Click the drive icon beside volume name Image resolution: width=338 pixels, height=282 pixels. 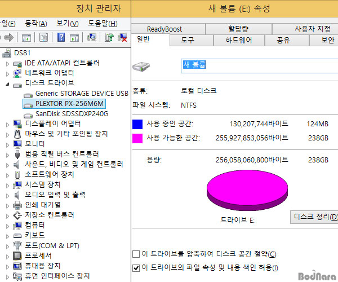(141, 67)
